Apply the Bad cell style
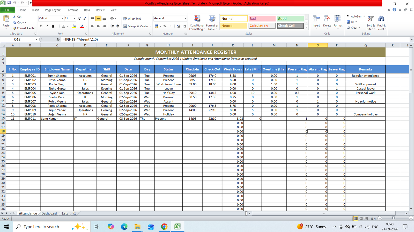The width and height of the screenshot is (414, 232). [x=262, y=19]
